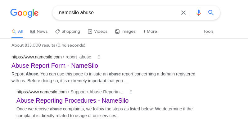Start voice search with the microphone icon

click(199, 13)
